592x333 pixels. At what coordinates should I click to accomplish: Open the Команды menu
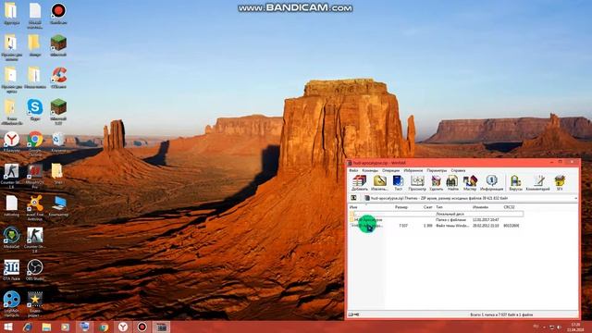[370, 170]
